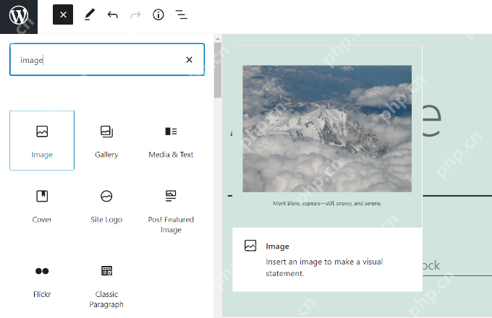
Task: Insert the Cover block
Action: [x=42, y=205]
